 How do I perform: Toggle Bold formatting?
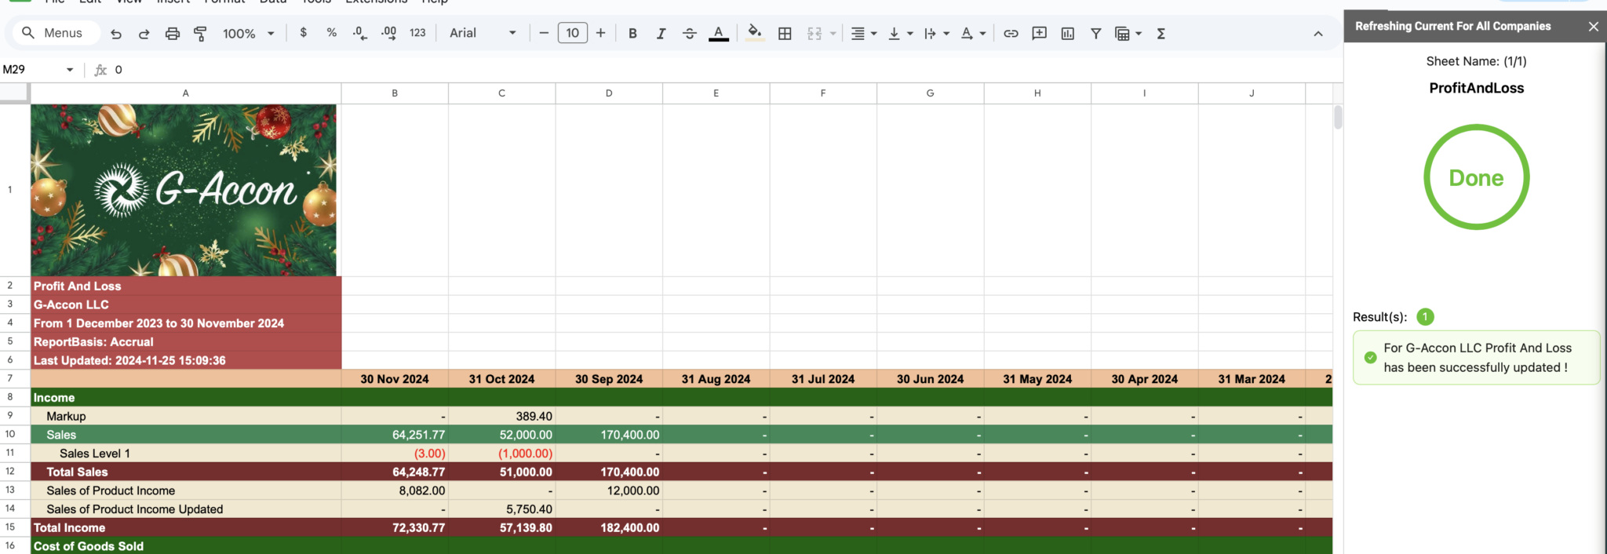(632, 33)
